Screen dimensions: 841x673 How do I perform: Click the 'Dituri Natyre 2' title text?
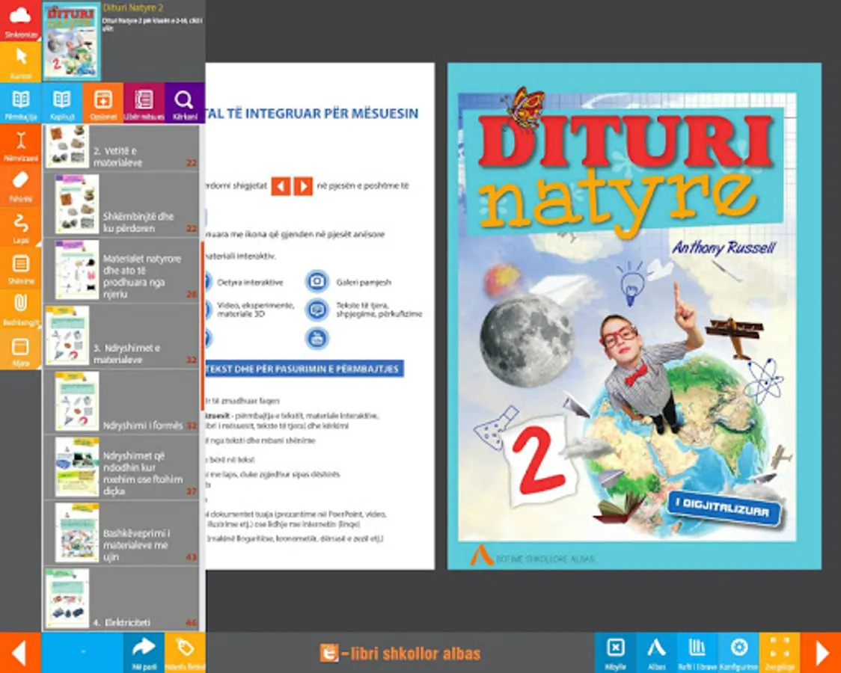click(x=132, y=8)
